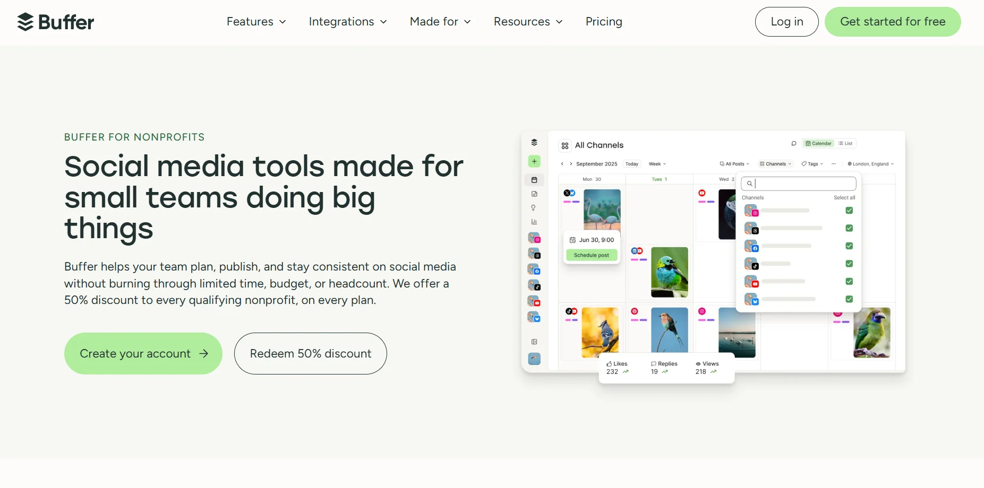Click the Today button
984x488 pixels.
pos(632,164)
